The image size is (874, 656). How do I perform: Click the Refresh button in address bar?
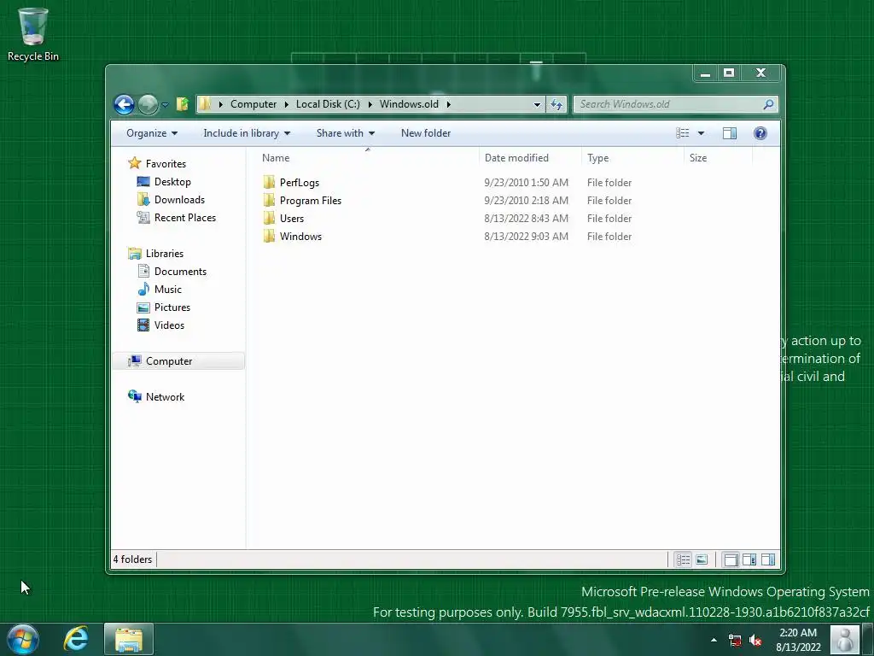(556, 104)
